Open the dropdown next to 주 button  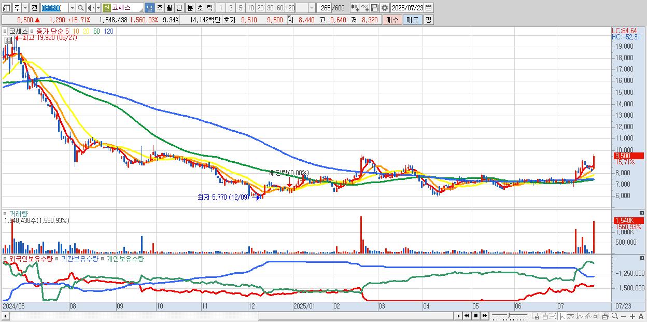tap(25, 8)
